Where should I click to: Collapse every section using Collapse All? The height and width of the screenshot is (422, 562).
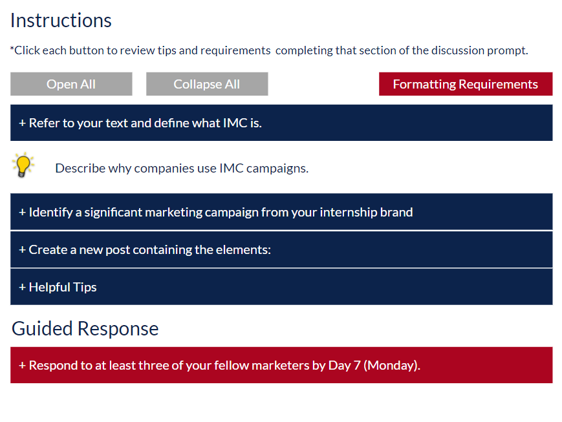(207, 84)
